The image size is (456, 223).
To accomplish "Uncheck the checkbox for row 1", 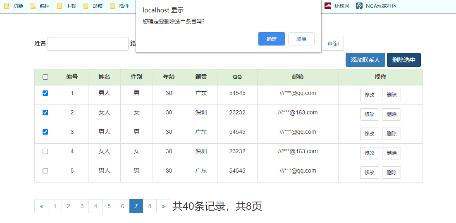I will [x=45, y=93].
